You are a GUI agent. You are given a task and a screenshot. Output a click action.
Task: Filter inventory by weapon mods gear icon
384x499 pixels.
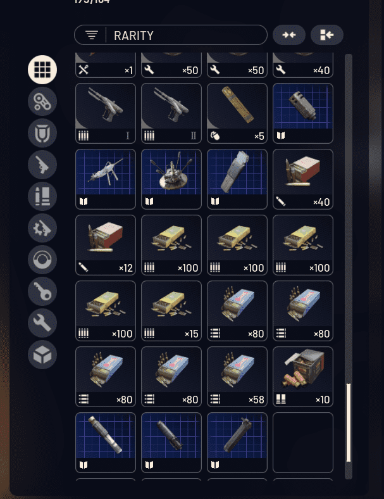[42, 228]
